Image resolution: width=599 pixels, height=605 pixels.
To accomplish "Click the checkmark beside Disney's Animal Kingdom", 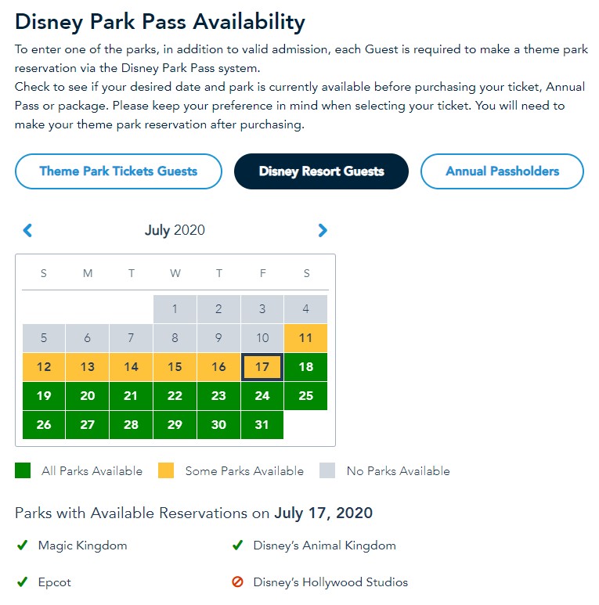I will pos(237,546).
